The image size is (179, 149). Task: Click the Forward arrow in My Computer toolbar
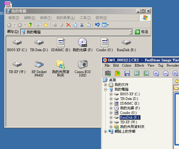(x=20, y=25)
